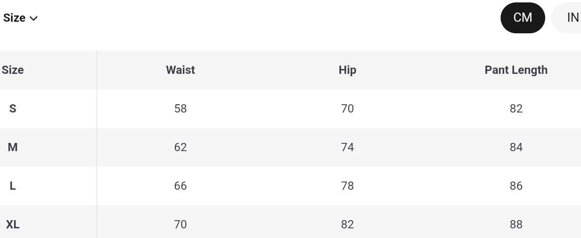Click the hip value 82
The image size is (581, 238).
[348, 224]
